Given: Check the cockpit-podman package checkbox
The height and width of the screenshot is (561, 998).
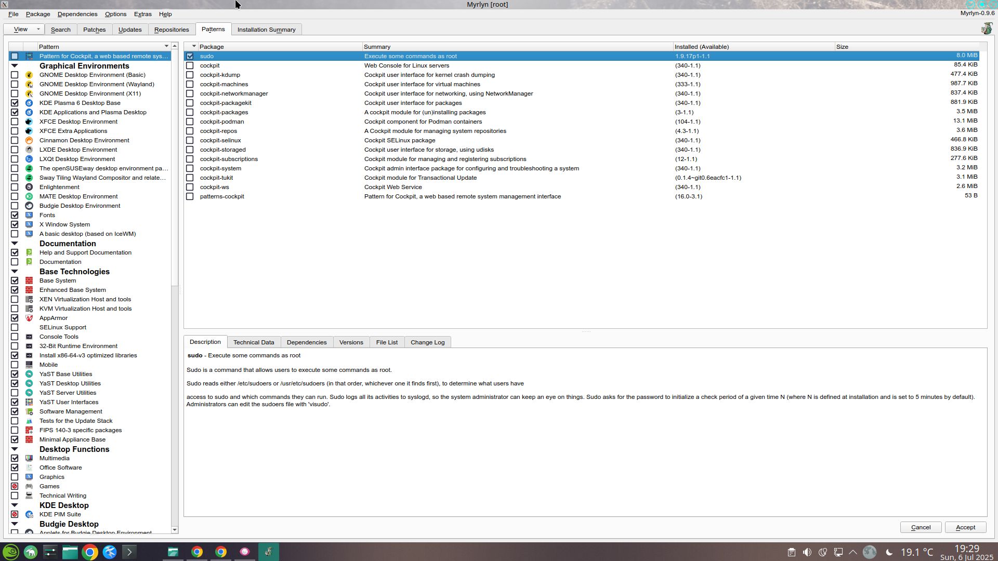Looking at the screenshot, I should pyautogui.click(x=190, y=122).
